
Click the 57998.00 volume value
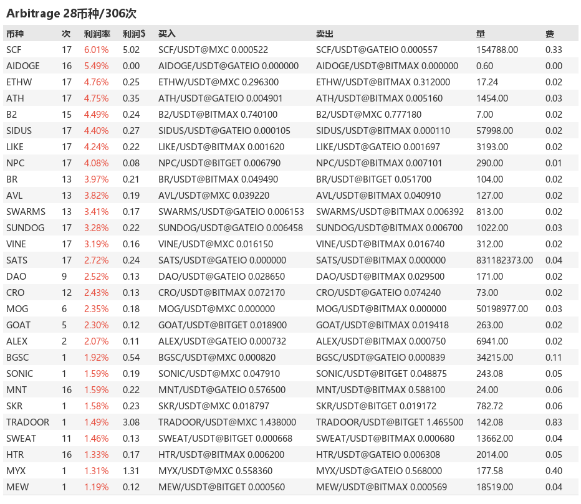pyautogui.click(x=495, y=131)
